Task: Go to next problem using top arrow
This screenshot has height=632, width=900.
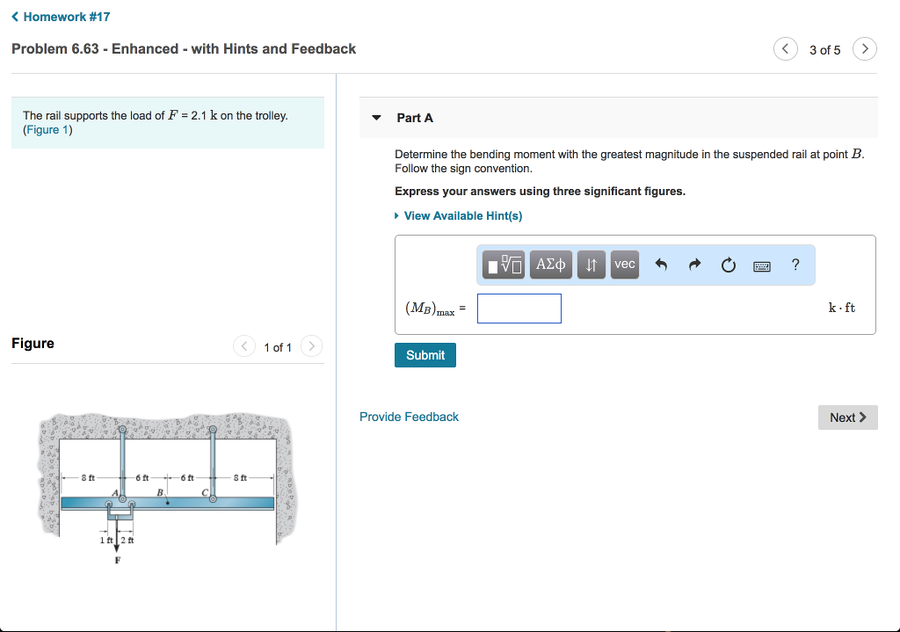Action: point(865,49)
